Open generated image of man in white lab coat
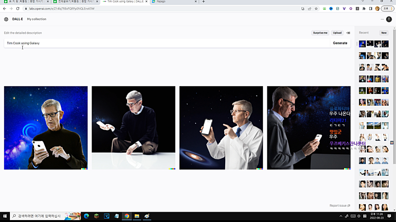This screenshot has width=396, height=222. [221, 128]
